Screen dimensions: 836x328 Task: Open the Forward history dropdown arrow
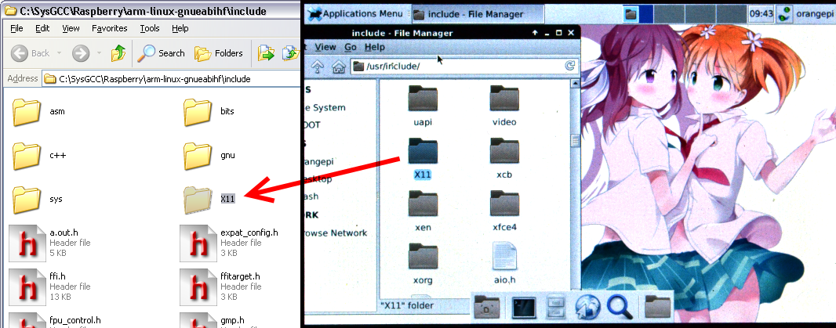click(x=99, y=53)
